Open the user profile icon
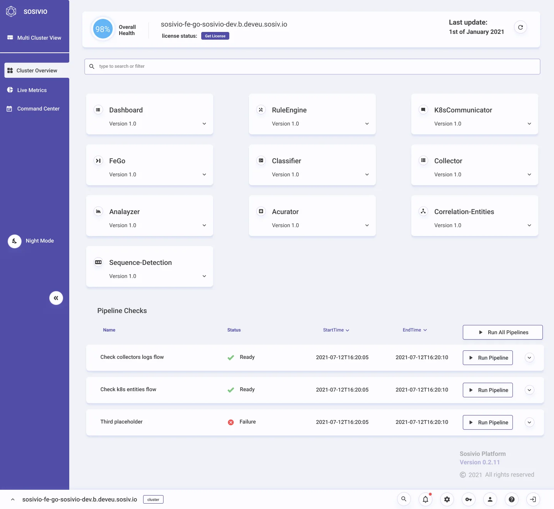This screenshot has width=554, height=509. tap(490, 499)
